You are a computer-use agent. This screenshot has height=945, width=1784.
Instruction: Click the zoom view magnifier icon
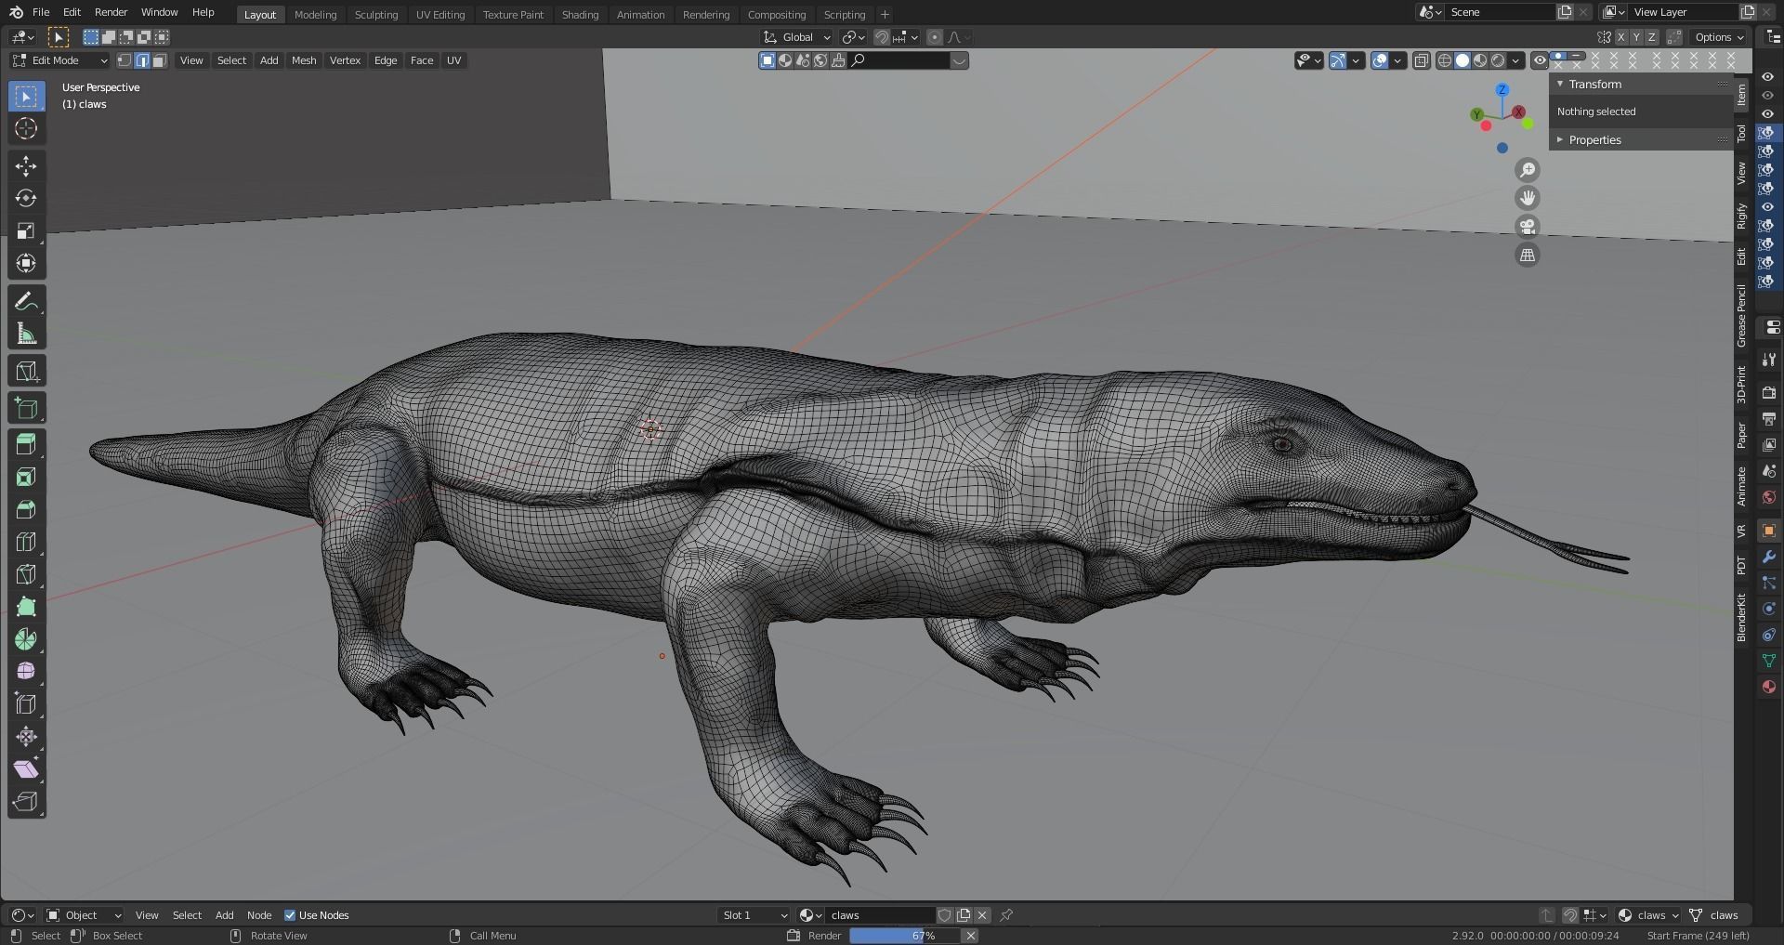point(1528,170)
